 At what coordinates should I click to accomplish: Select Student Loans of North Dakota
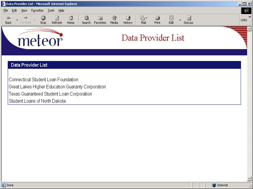[37, 101]
